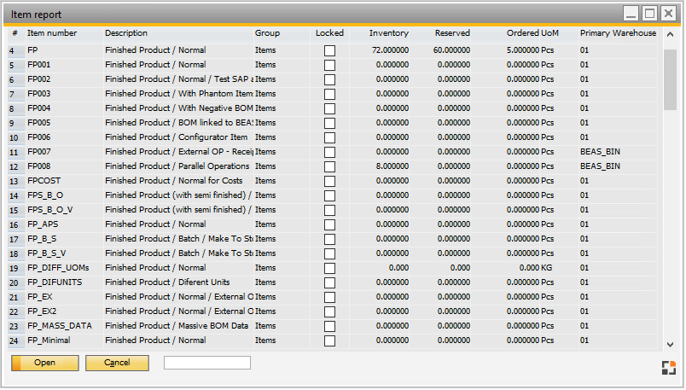The height and width of the screenshot is (390, 686).
Task: Minimize the Item report window
Action: [x=631, y=14]
